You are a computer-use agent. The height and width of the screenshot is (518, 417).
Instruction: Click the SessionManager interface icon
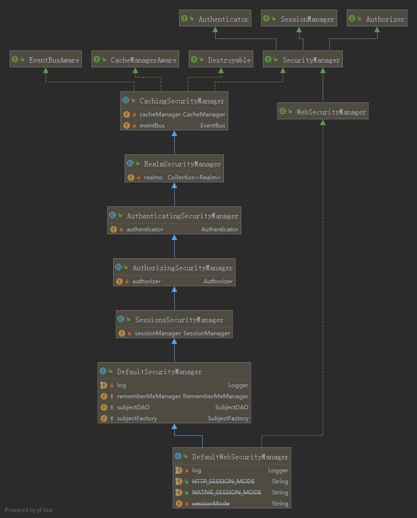click(267, 18)
